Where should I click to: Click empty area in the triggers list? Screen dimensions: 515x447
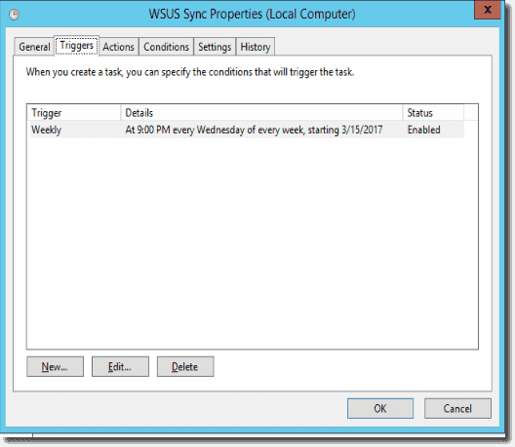253,242
